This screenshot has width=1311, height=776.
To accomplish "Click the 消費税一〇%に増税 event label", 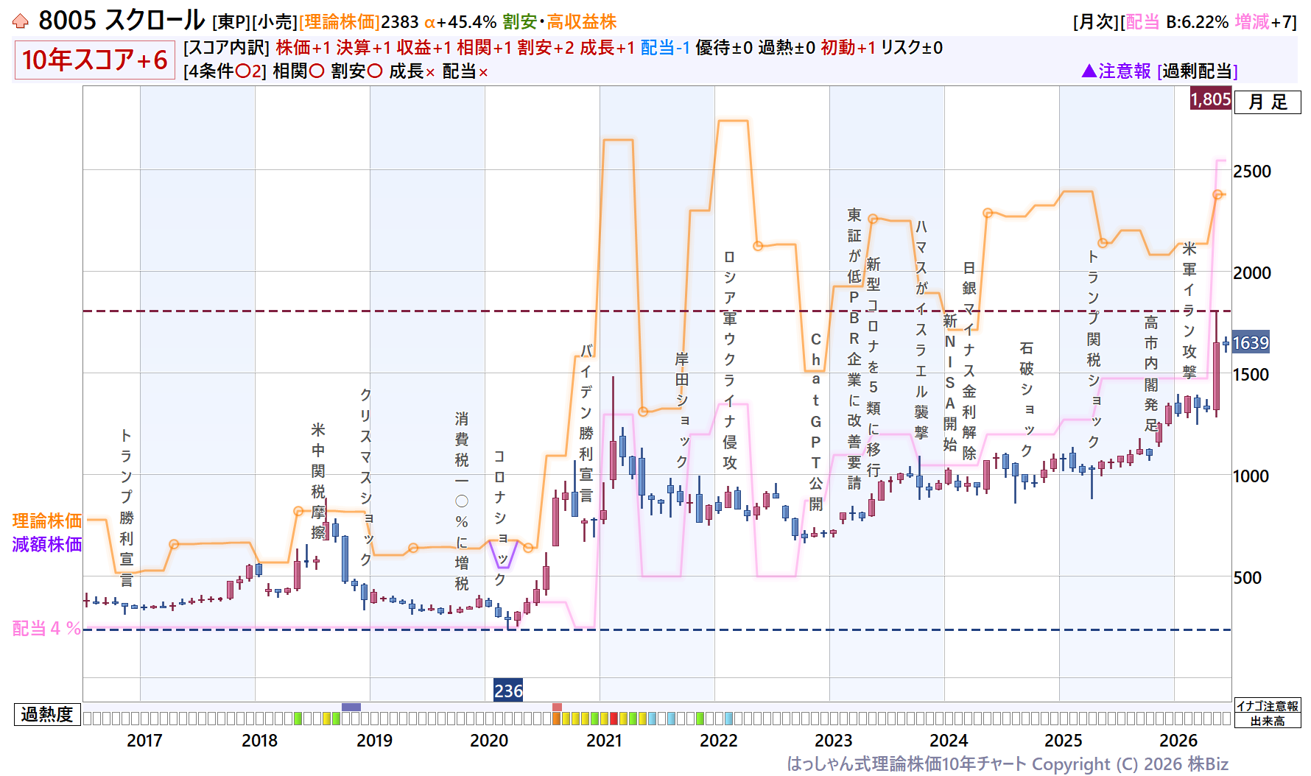I will [x=462, y=501].
